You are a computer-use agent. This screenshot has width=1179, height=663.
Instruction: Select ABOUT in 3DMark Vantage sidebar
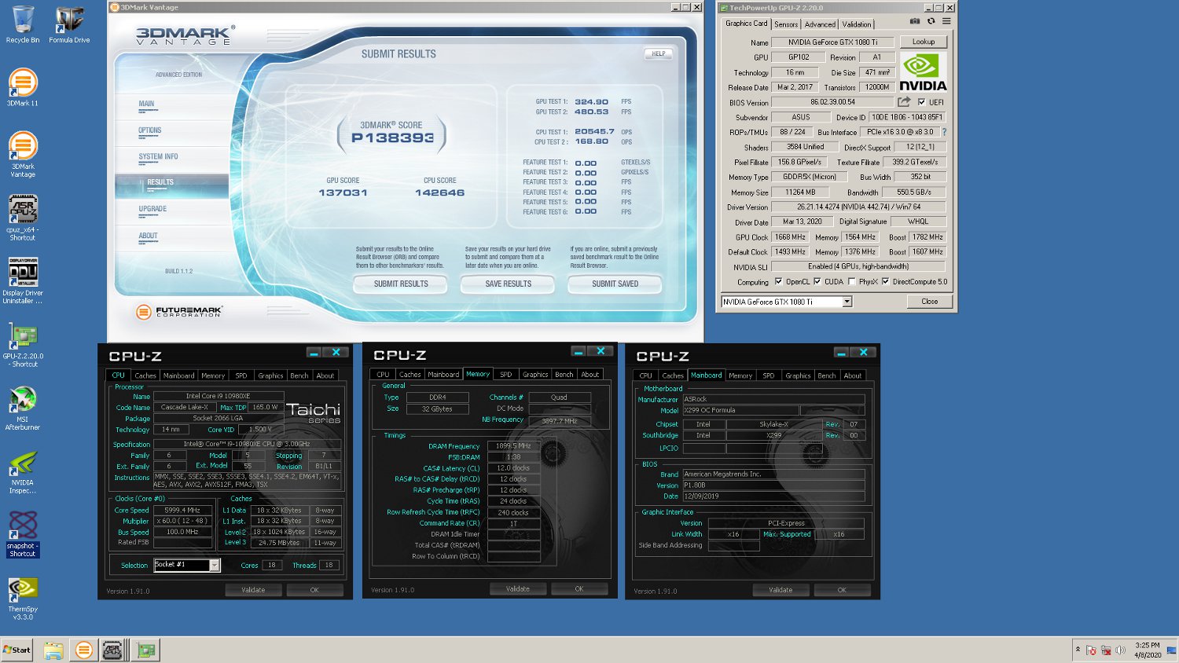(148, 236)
